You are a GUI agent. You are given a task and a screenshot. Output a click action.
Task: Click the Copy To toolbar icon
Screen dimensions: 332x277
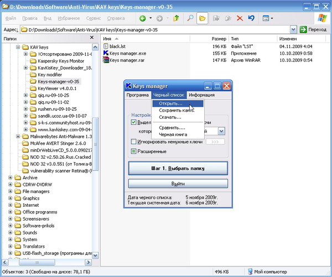click(228, 18)
